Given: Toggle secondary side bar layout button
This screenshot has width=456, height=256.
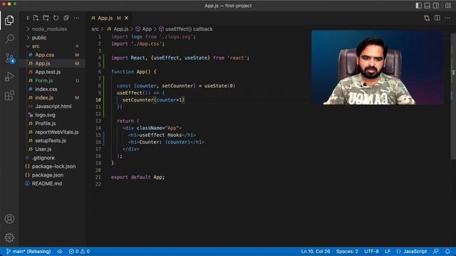Looking at the screenshot, I should click(x=436, y=6).
